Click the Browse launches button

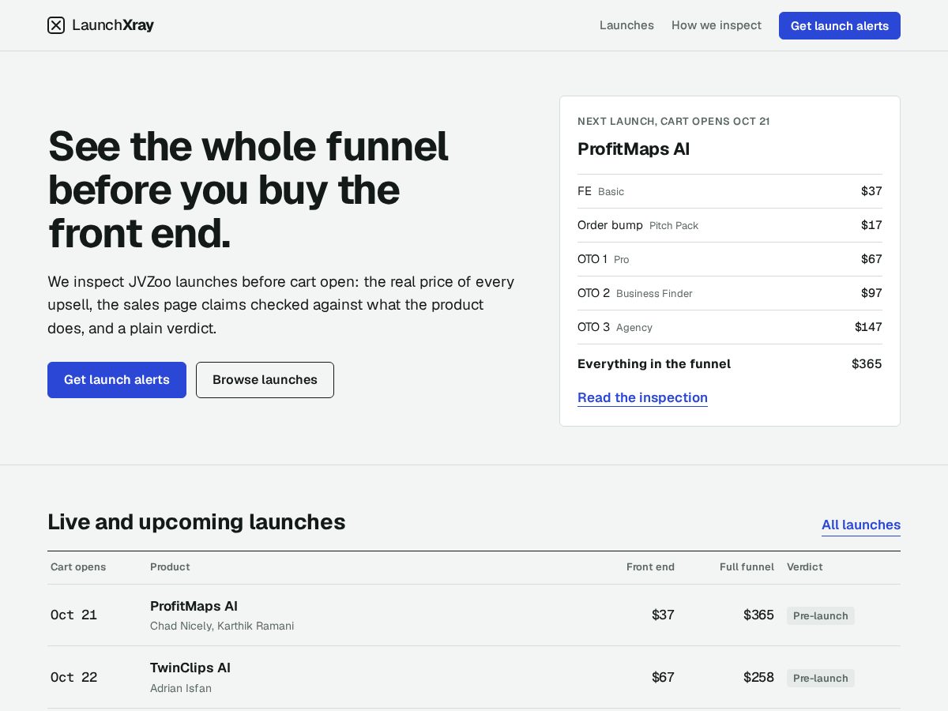pyautogui.click(x=265, y=380)
